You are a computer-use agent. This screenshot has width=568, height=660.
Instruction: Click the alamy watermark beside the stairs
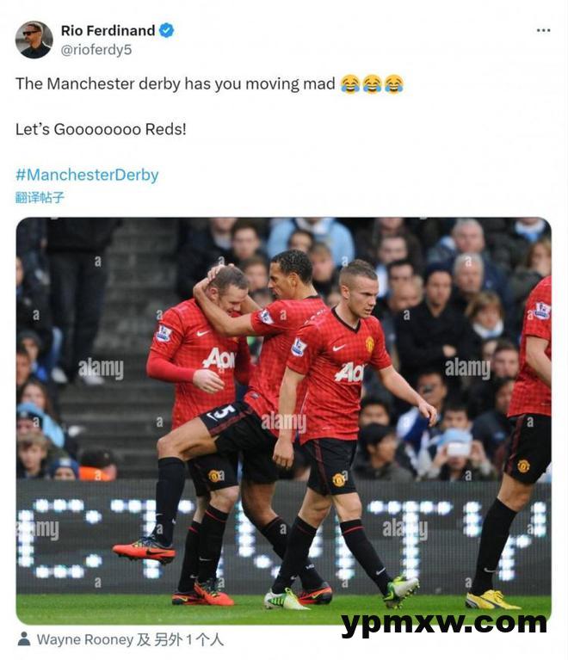101,369
